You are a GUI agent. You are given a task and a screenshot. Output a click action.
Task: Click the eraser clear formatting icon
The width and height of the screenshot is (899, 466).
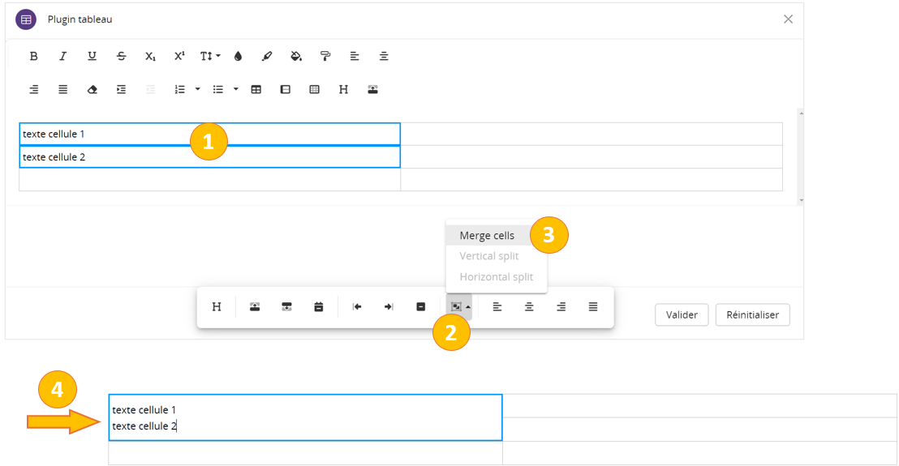(x=92, y=89)
